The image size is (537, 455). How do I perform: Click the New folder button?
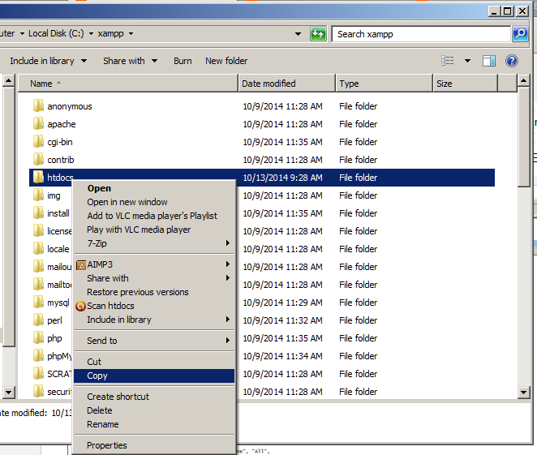tap(226, 61)
